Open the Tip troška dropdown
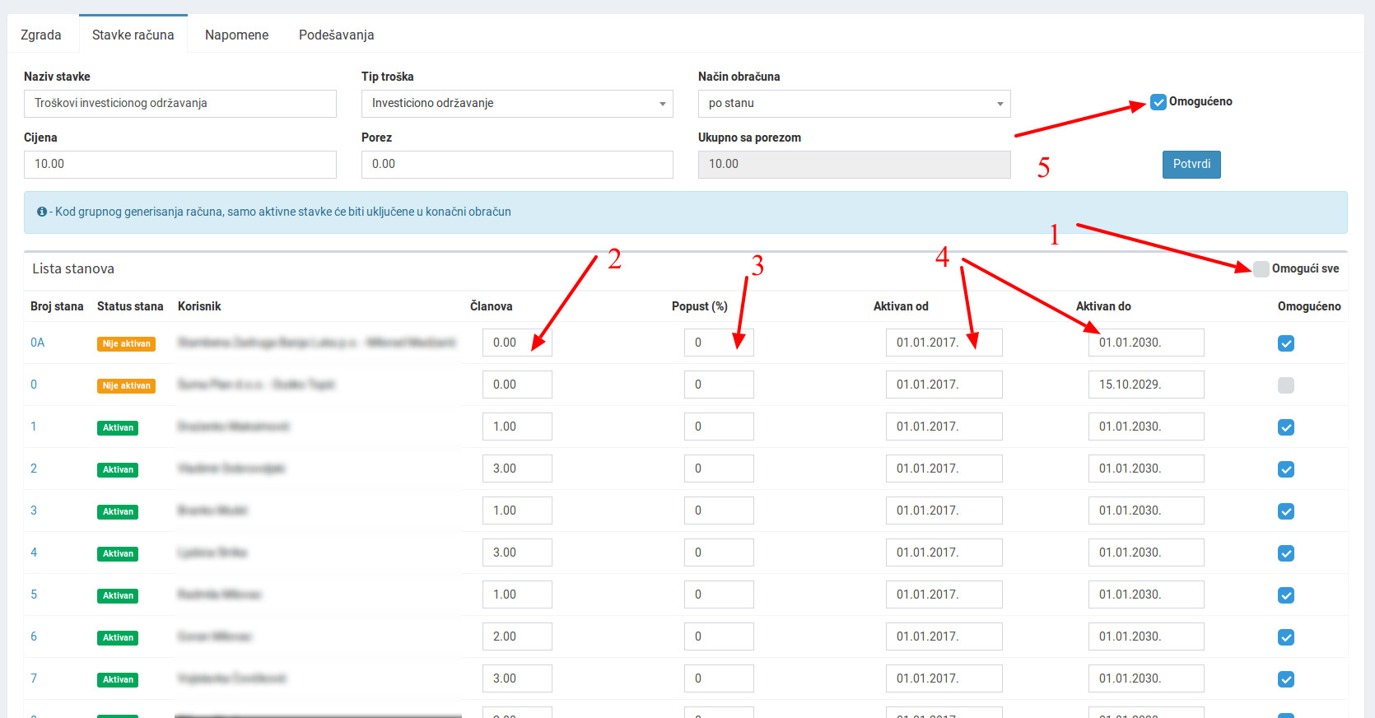The height and width of the screenshot is (718, 1375). tap(517, 104)
